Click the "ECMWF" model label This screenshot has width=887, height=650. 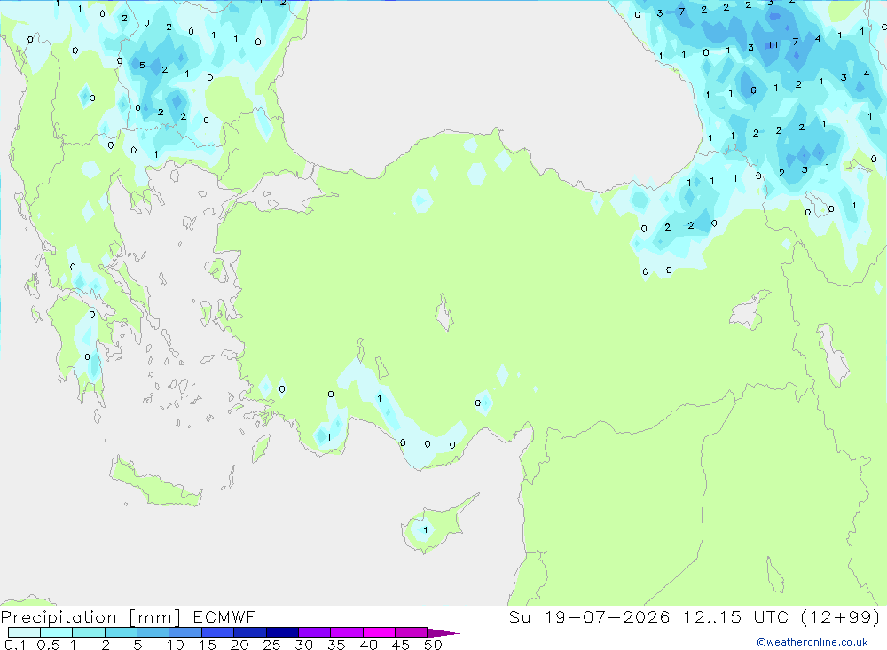(x=224, y=616)
